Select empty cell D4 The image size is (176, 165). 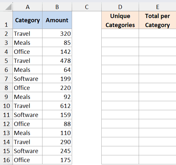pyautogui.click(x=120, y=52)
